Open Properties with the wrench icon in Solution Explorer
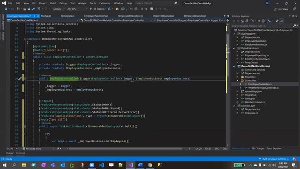 [x=277, y=21]
